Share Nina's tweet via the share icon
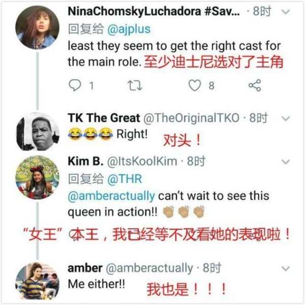305x305 pixels. pos(255,85)
